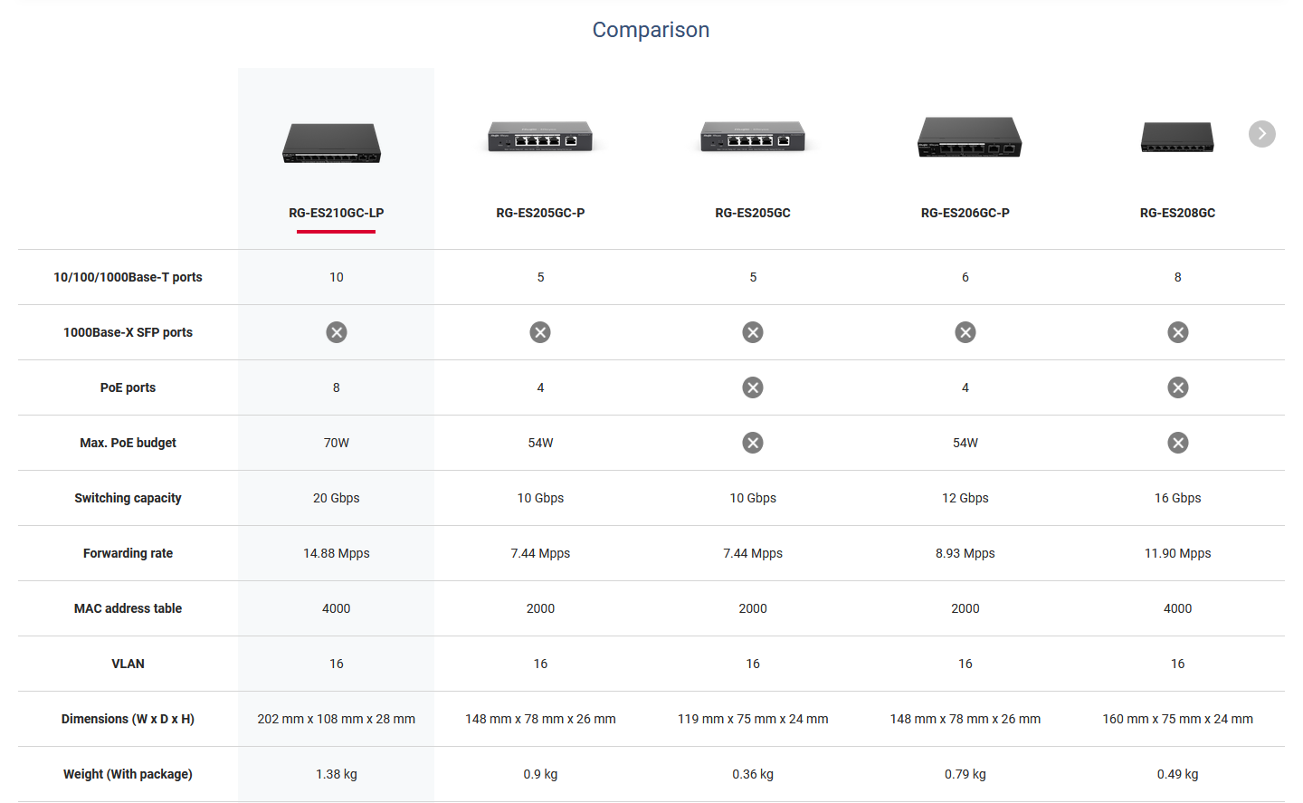
Task: Click the 0.79 kg weight value
Action: coord(965,774)
